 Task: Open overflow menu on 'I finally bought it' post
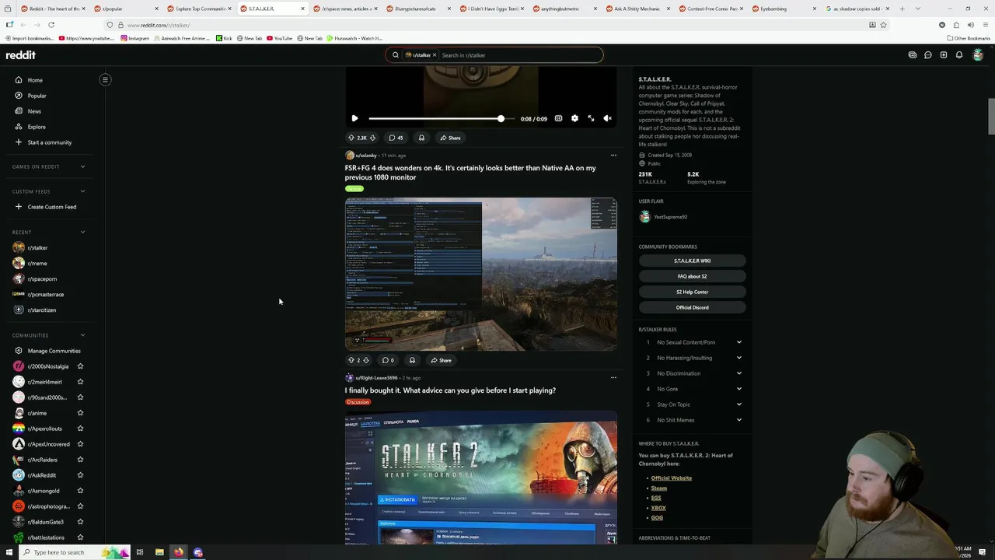point(613,377)
